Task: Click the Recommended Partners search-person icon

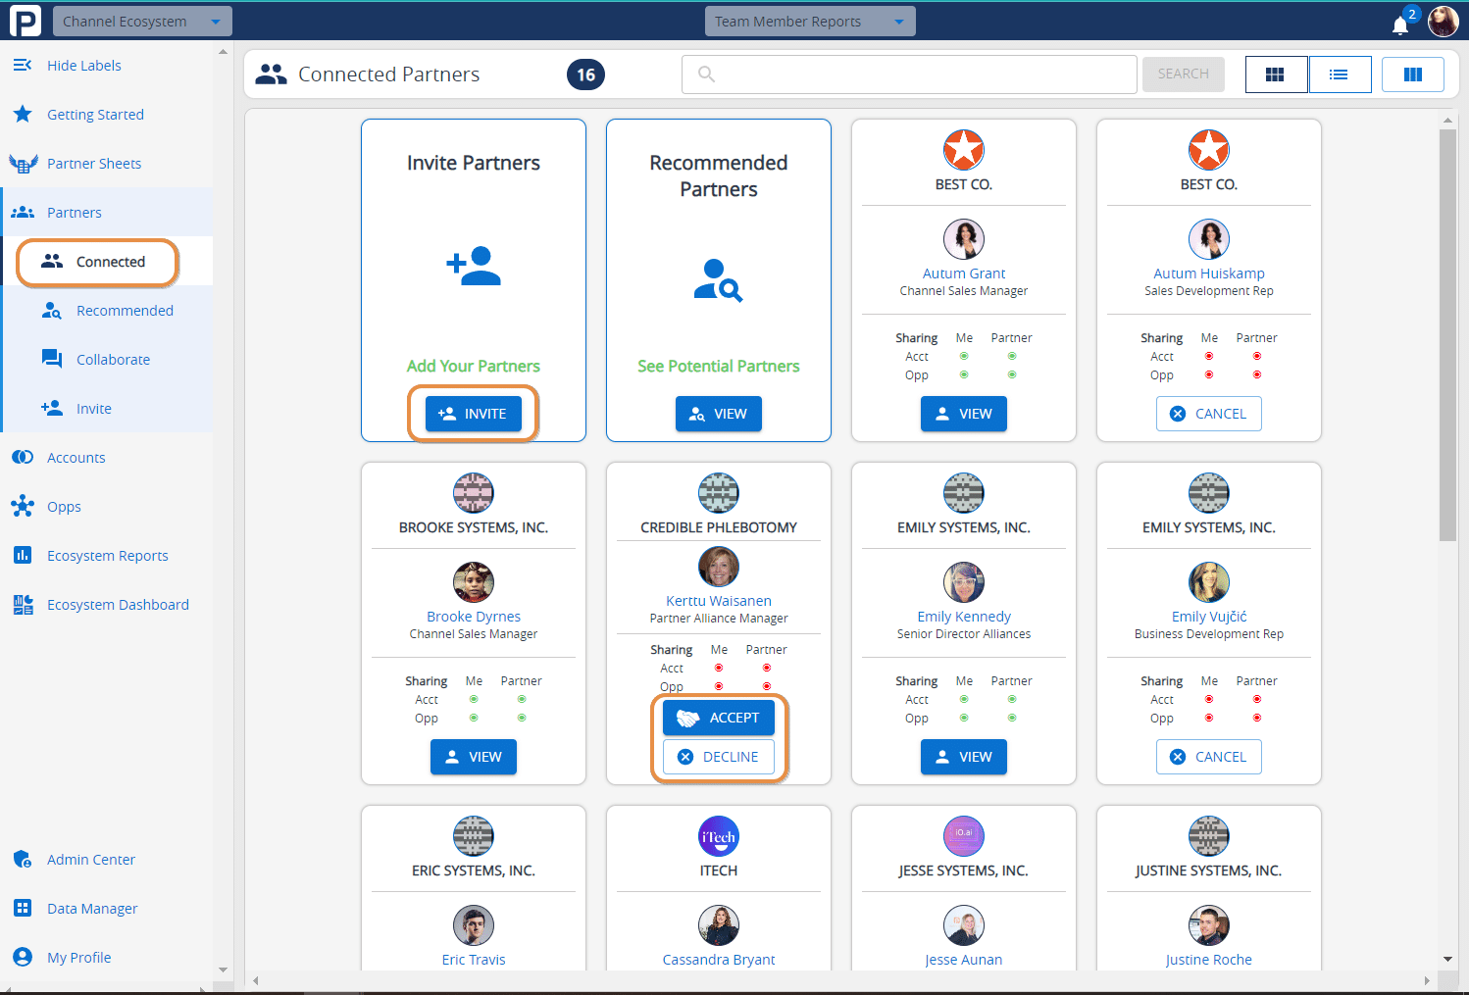Action: click(x=718, y=280)
